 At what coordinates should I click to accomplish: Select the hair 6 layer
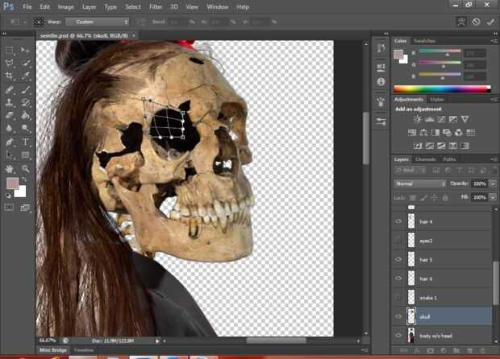(444, 278)
